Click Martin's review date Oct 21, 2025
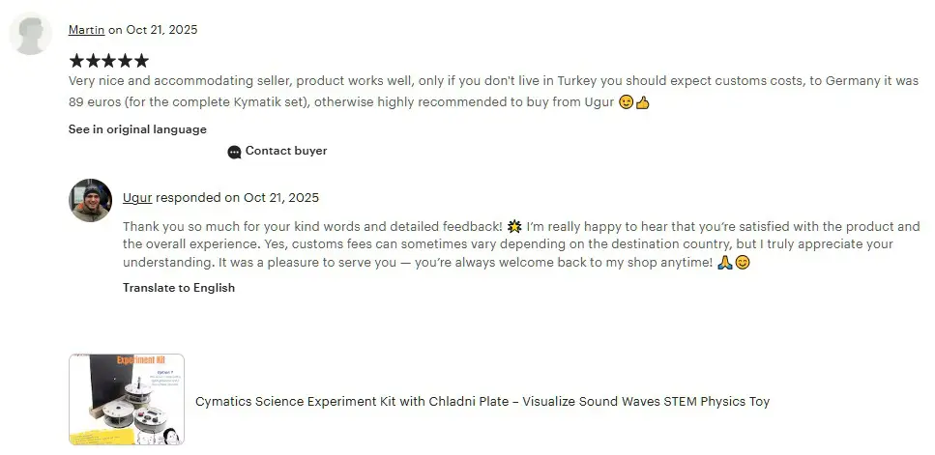Image resolution: width=935 pixels, height=455 pixels. [x=161, y=30]
